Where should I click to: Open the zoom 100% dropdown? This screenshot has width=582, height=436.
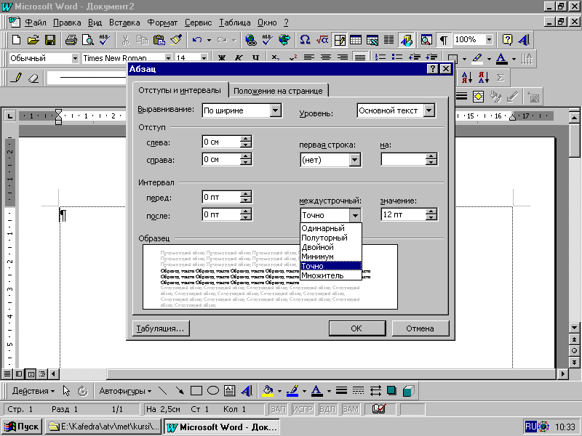(489, 39)
